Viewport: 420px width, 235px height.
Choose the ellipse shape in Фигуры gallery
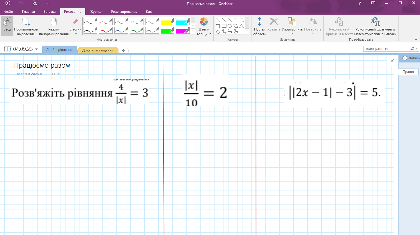point(230,26)
